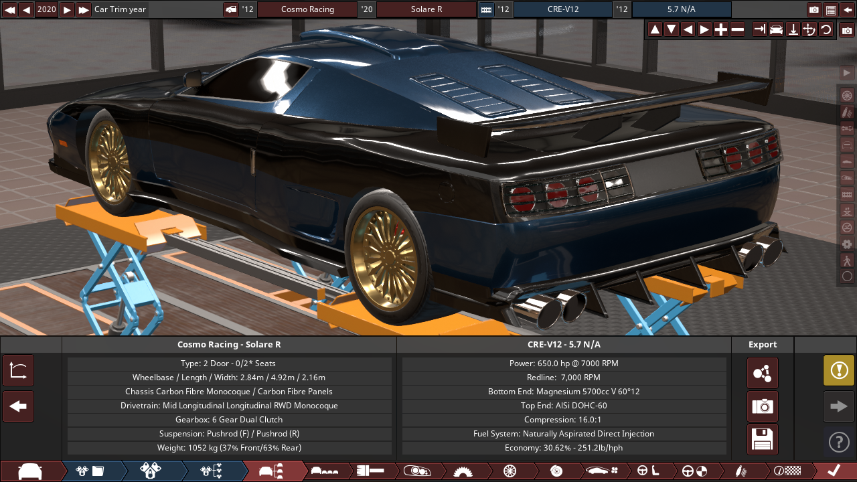Screen dimensions: 857x482
Task: Open the graph curve button on left
Action: pyautogui.click(x=18, y=370)
